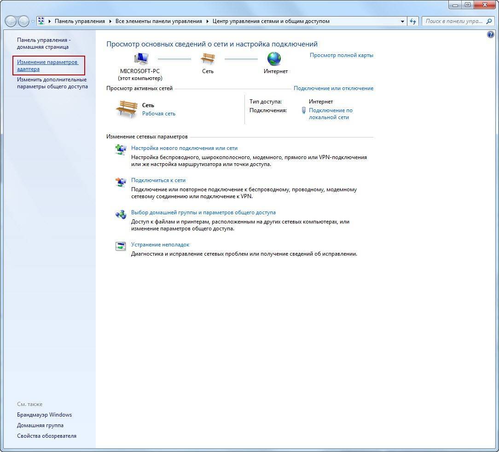Click the large bench icon under active networks
Screen dimensions: 499x452
click(126, 109)
